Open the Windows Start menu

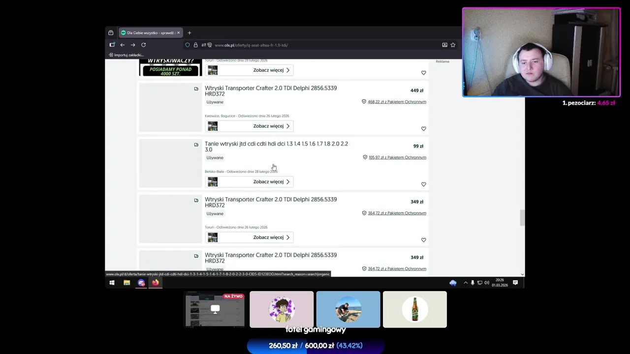[x=112, y=283]
